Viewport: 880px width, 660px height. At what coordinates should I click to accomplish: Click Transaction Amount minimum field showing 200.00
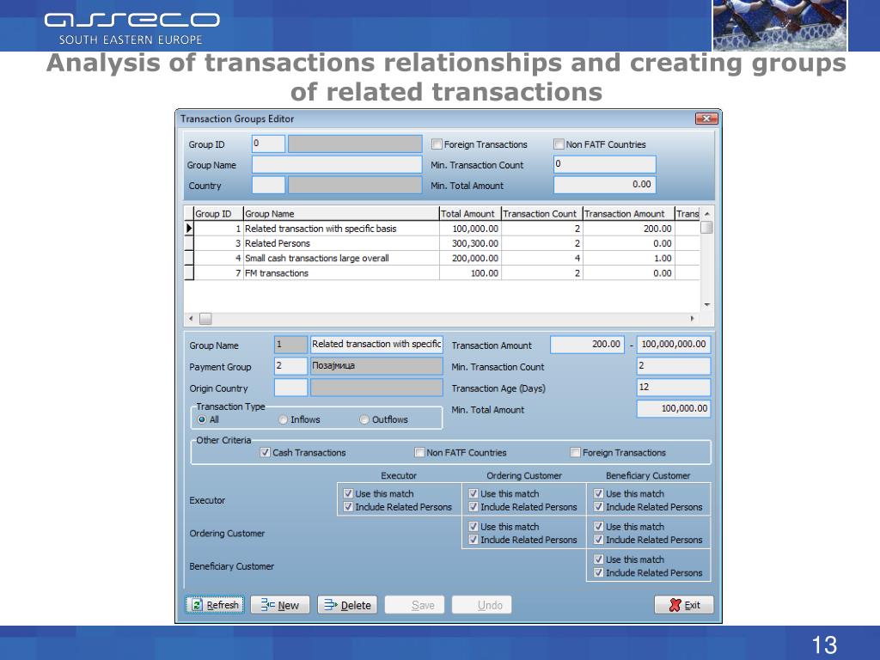587,344
